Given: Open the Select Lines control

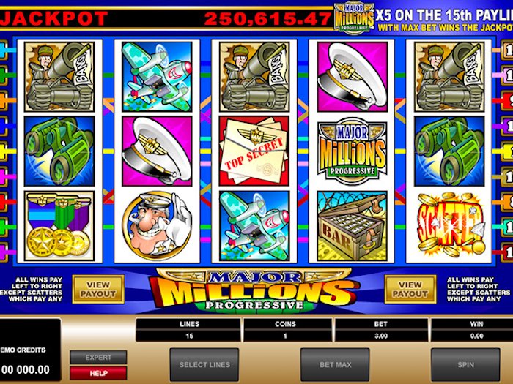Looking at the screenshot, I should (204, 364).
